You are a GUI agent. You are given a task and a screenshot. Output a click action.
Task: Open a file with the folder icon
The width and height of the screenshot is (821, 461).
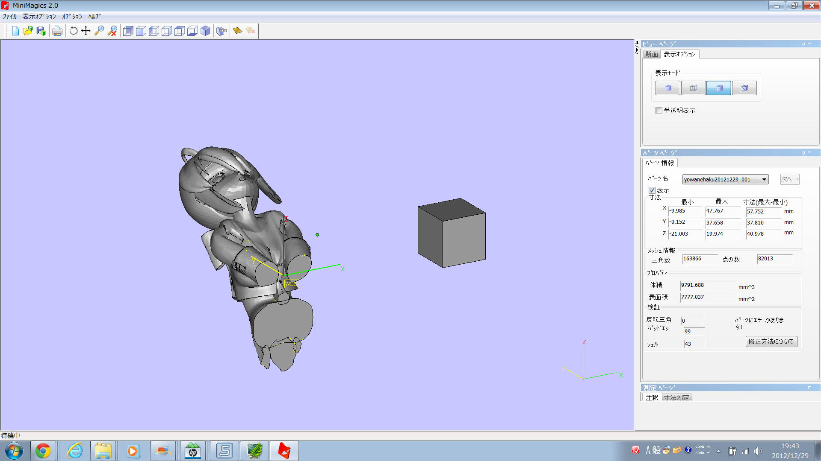point(28,31)
